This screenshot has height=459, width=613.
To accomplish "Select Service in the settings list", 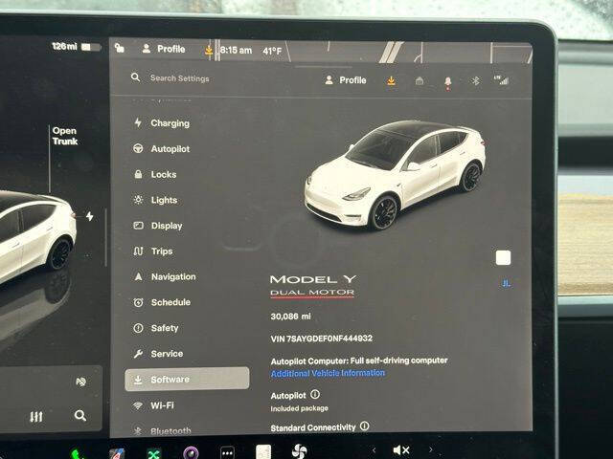I will (158, 354).
